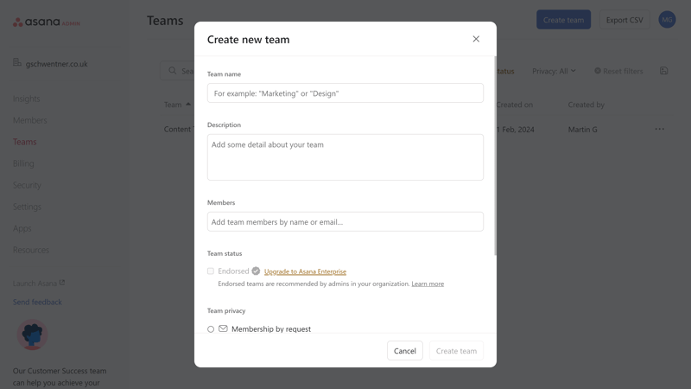
Task: Click the dialog's vertical scrollbar
Action: point(495,155)
